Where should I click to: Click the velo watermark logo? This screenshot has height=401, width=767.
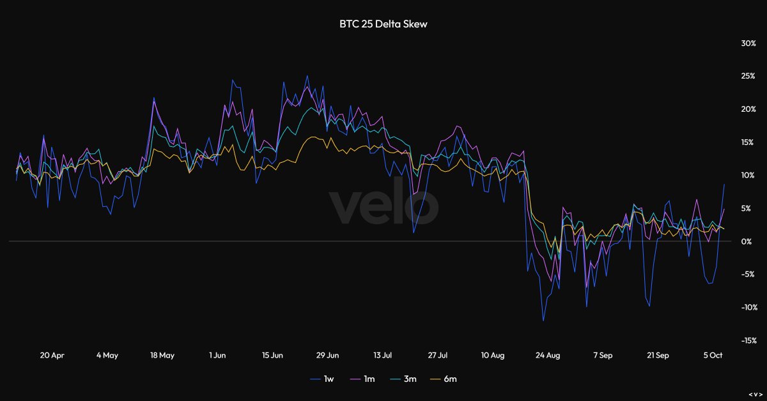(383, 207)
